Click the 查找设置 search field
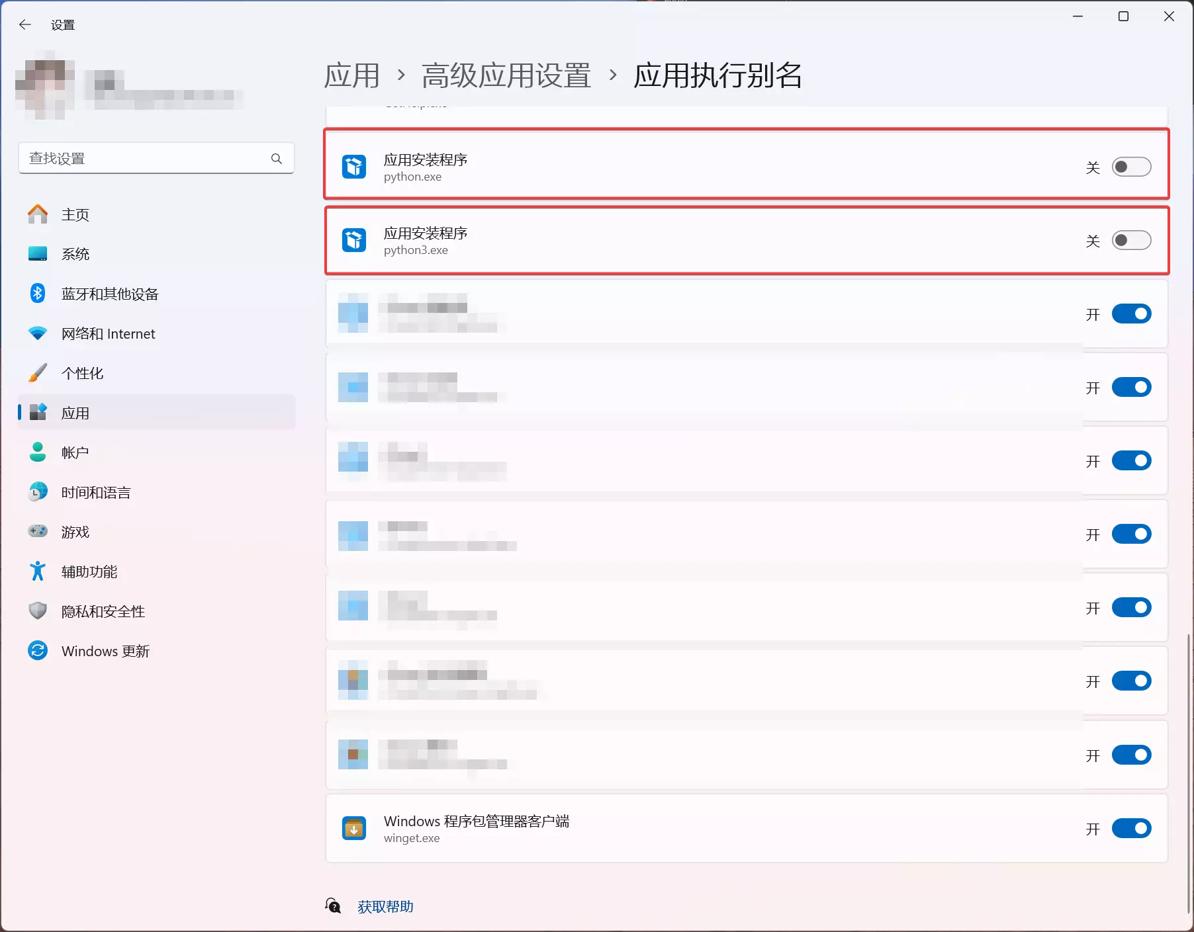The image size is (1194, 932). (146, 159)
